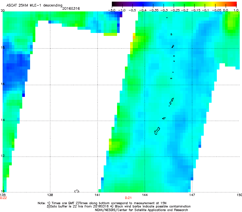Select the latitude axis label 12
The width and height of the screenshot is (242, 212).
click(3, 156)
